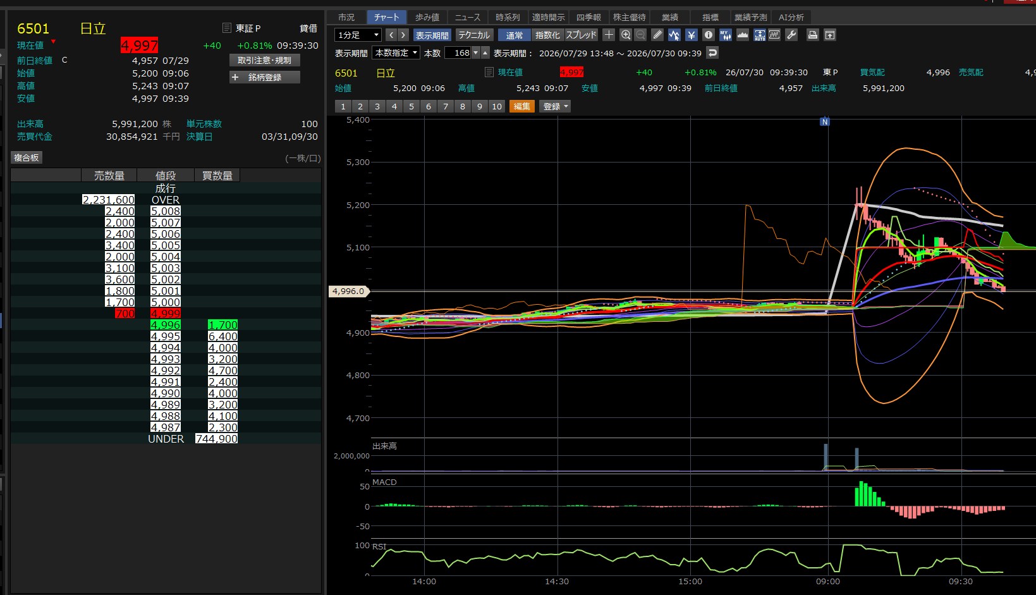Toggle the 通常 chart mode button

coord(515,35)
